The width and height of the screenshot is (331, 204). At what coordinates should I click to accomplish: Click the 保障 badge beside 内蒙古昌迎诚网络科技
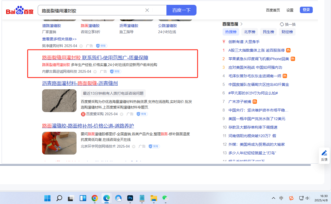116,72
